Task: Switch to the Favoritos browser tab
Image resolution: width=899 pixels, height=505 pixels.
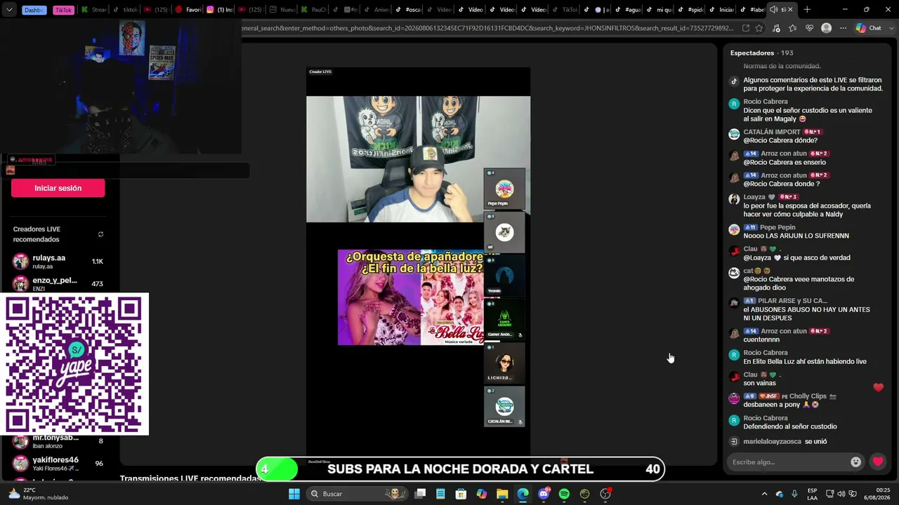Action: coord(188,10)
